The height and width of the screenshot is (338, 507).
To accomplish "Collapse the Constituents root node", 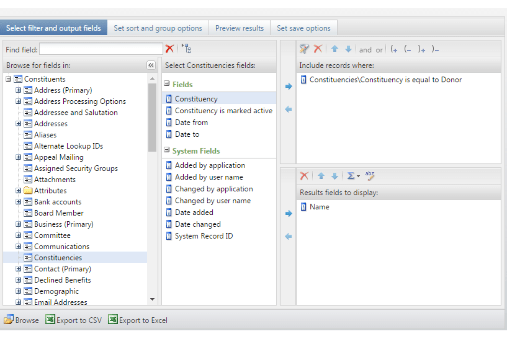I will (x=8, y=79).
